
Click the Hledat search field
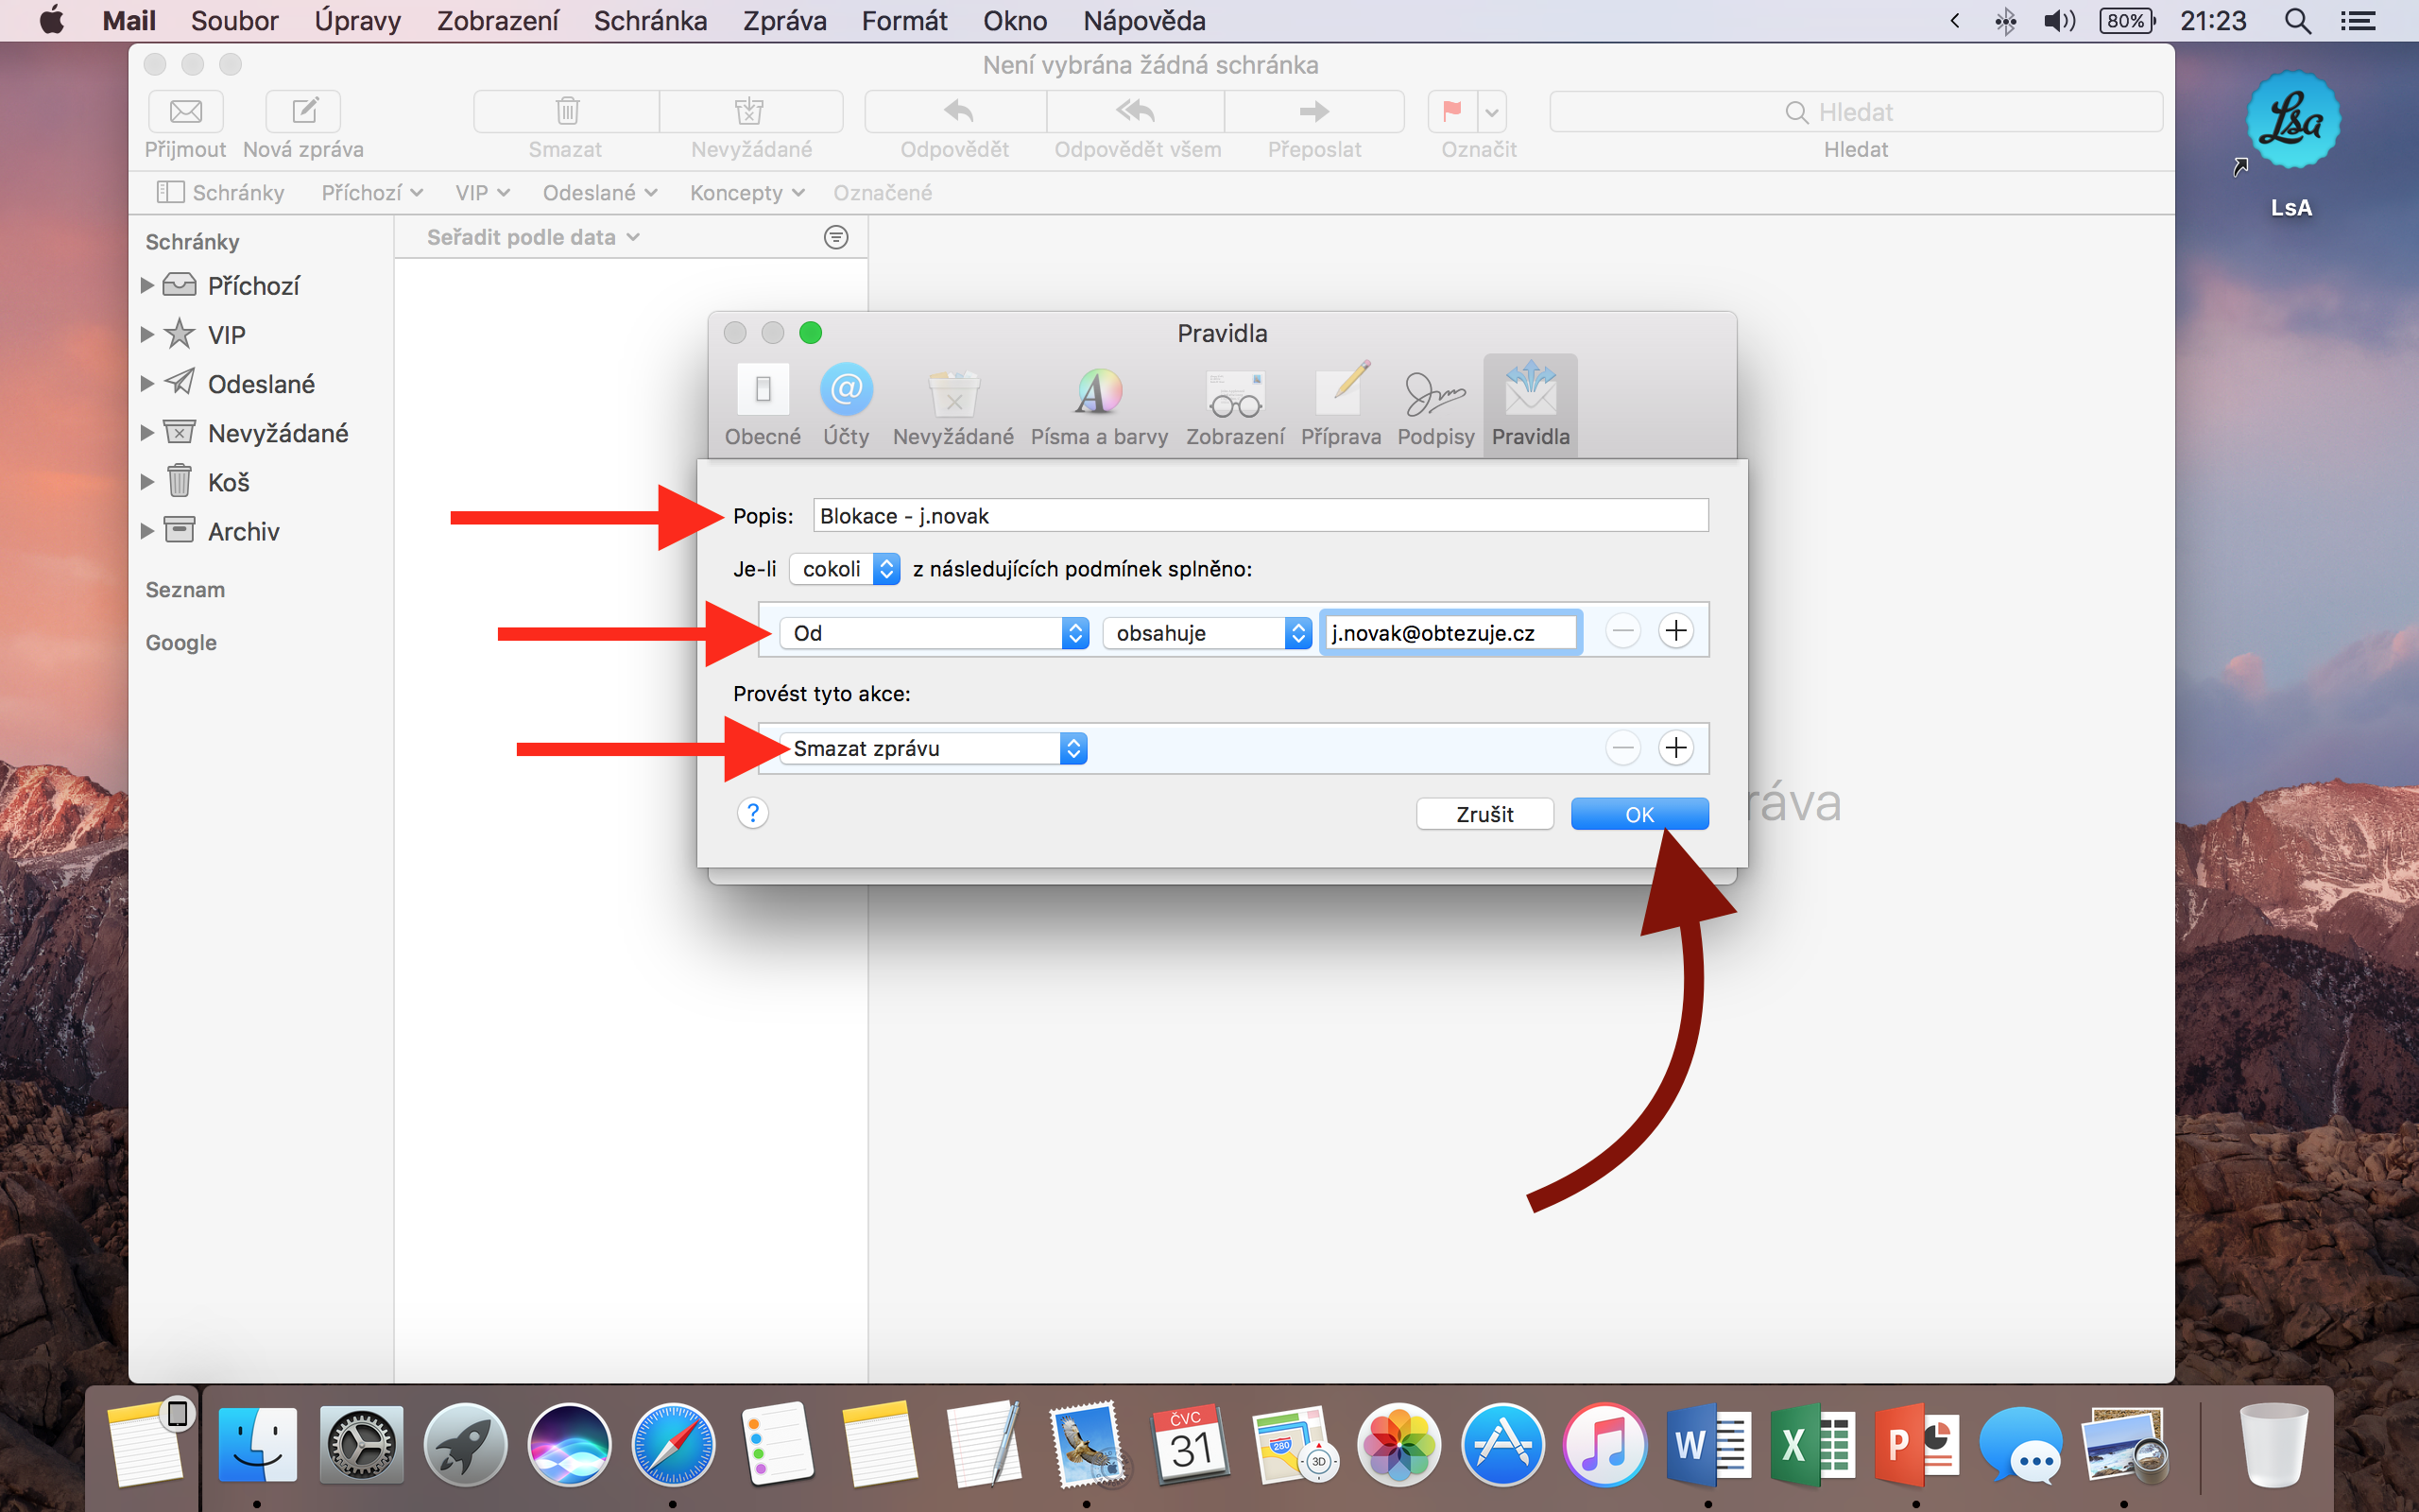1856,111
